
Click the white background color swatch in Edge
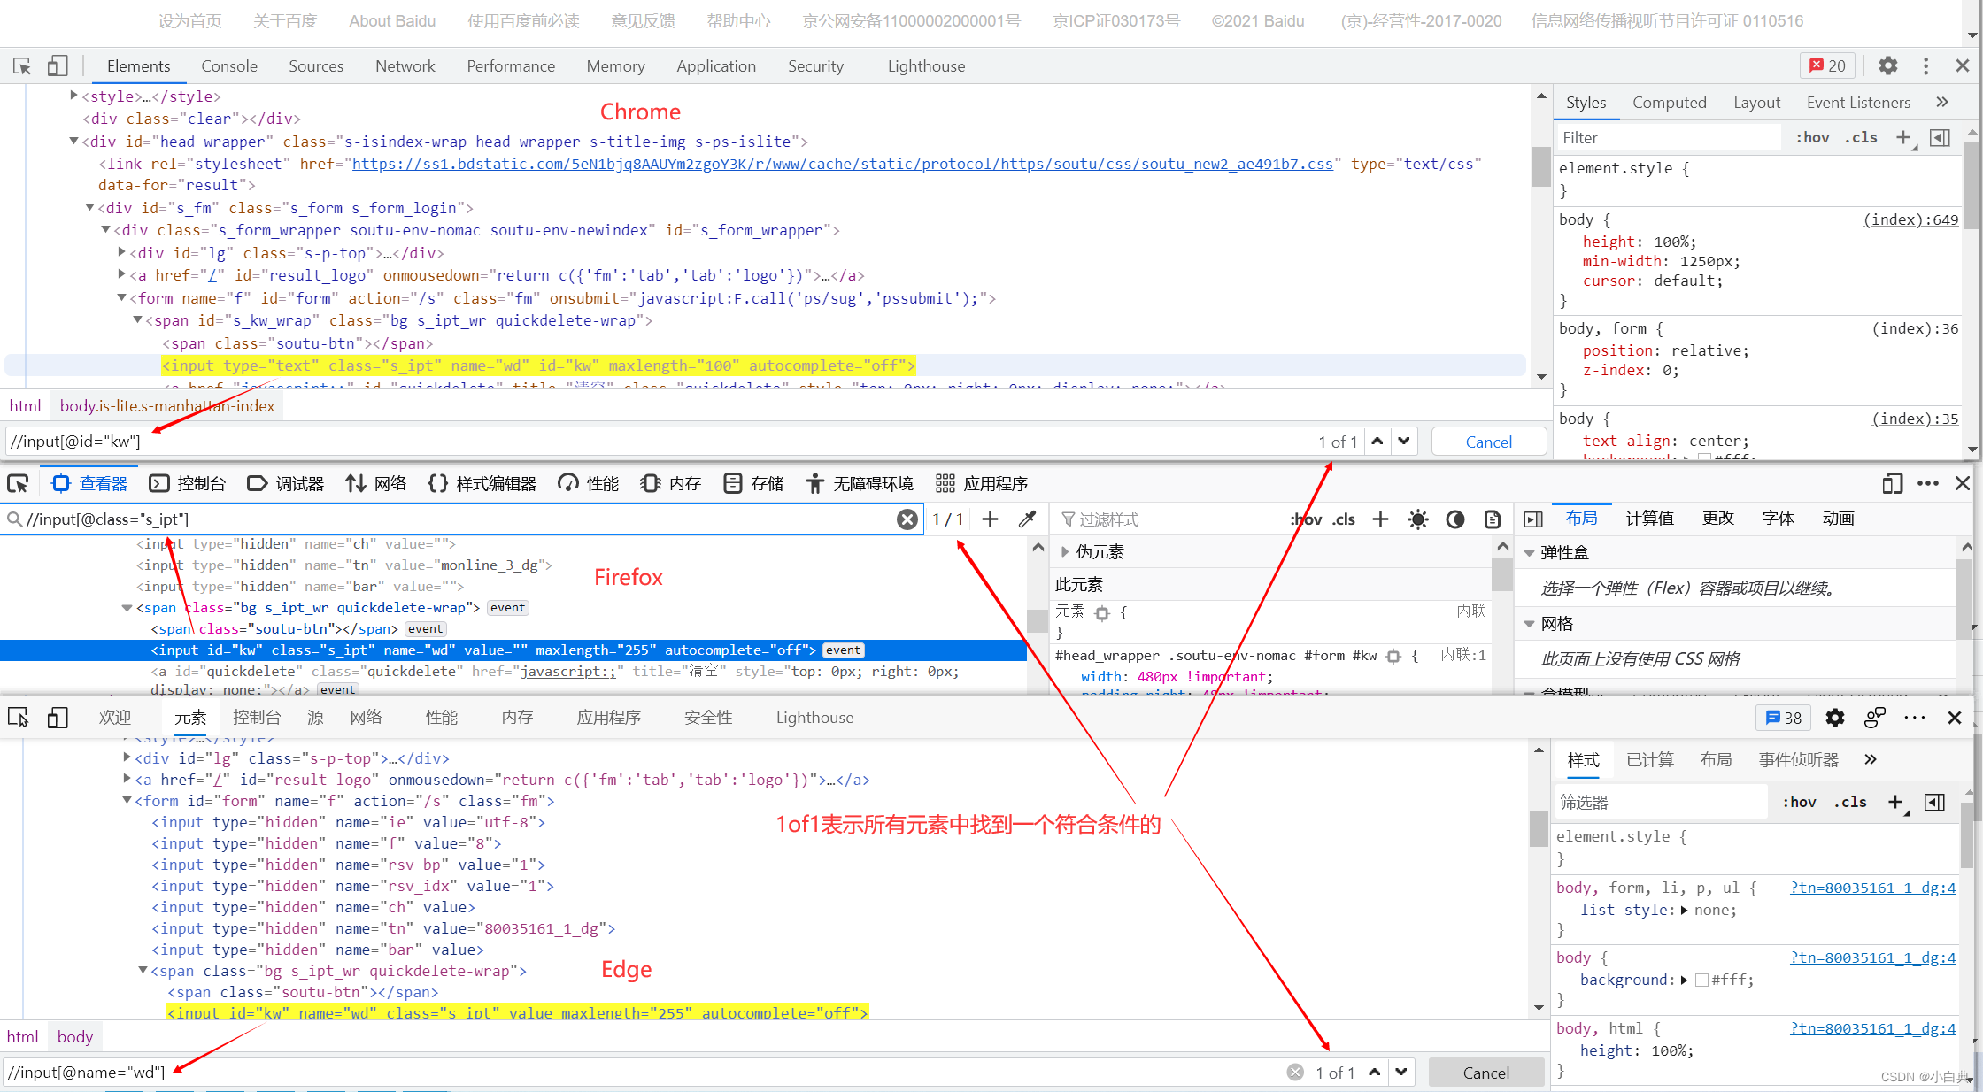1701,980
